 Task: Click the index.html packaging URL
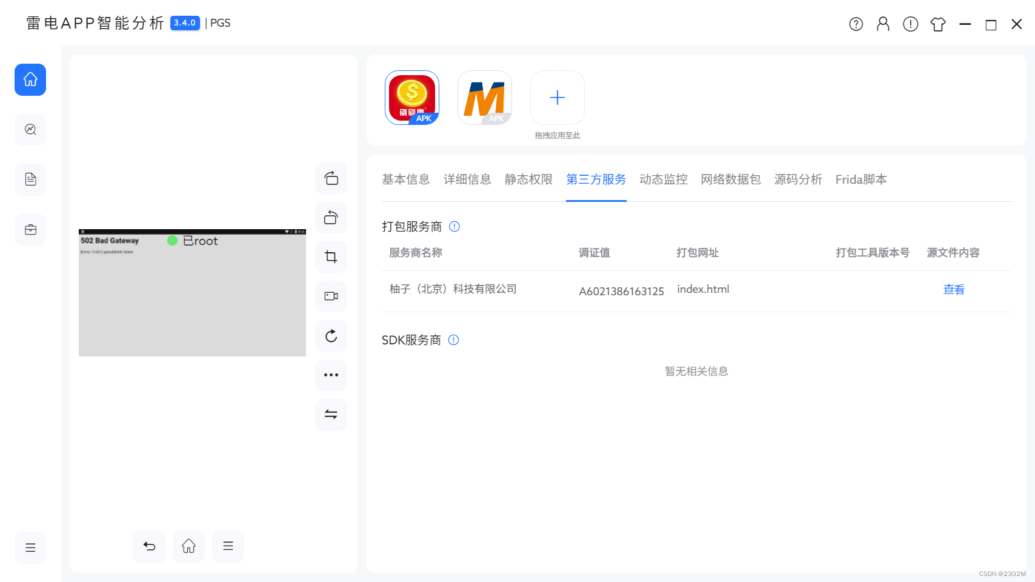(x=703, y=289)
